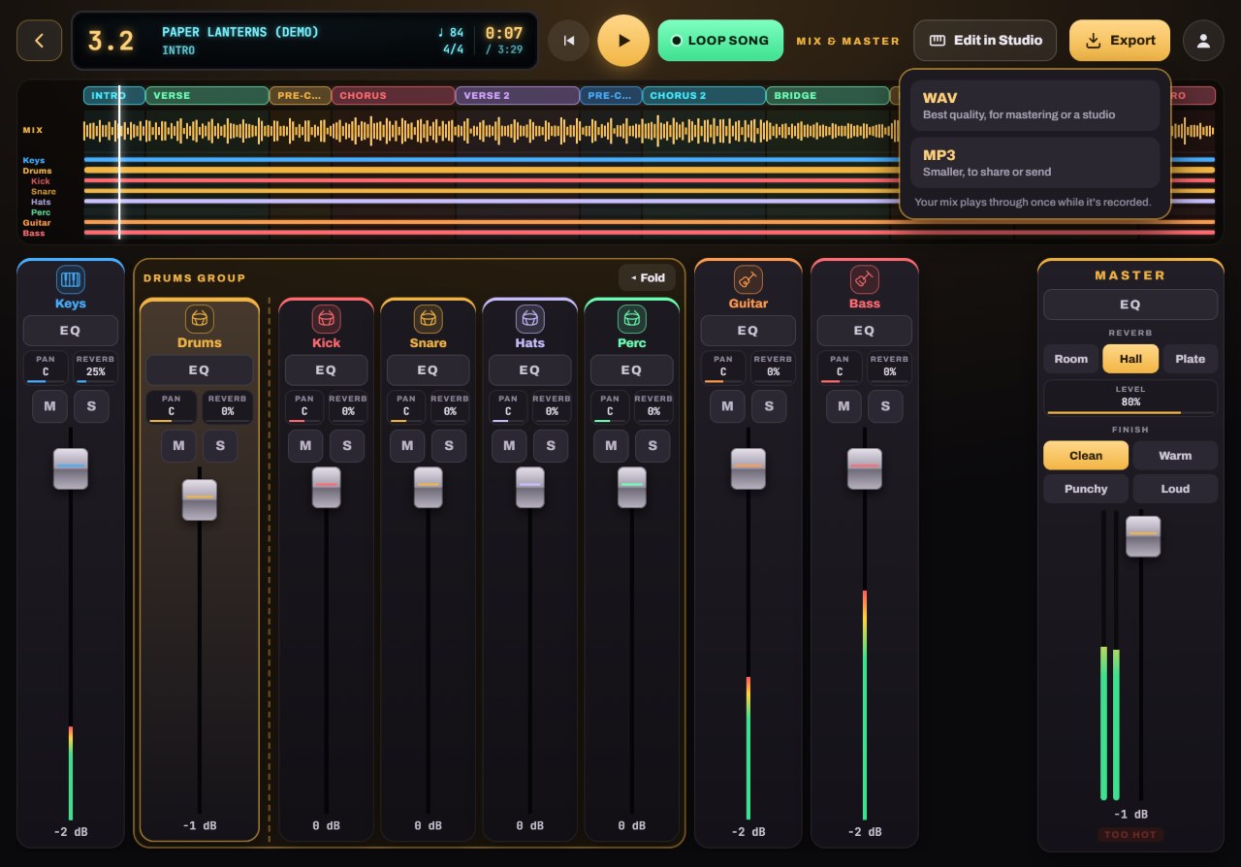Click the Master volume fader handle
The height and width of the screenshot is (867, 1241).
coord(1143,536)
